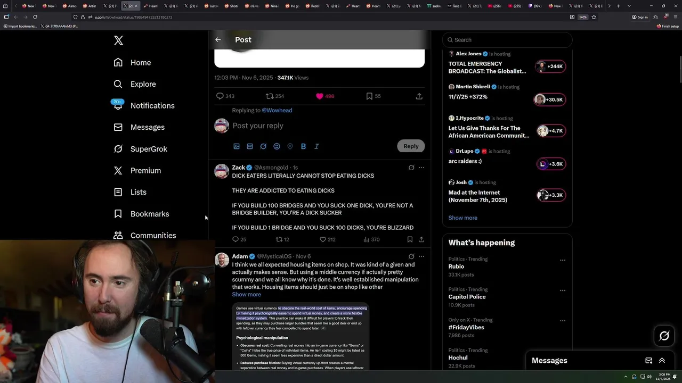Open emoji picker in reply composer
This screenshot has height=383, width=682.
[x=277, y=146]
